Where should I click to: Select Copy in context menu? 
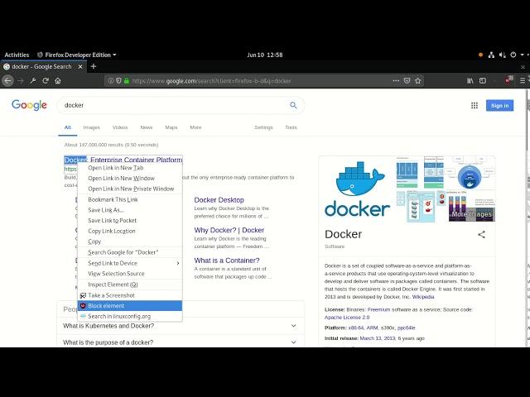tap(130, 242)
